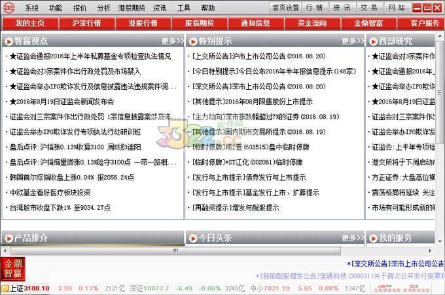Click 更多>> in 智赢视点 panel
The height and width of the screenshot is (295, 445).
[172, 41]
